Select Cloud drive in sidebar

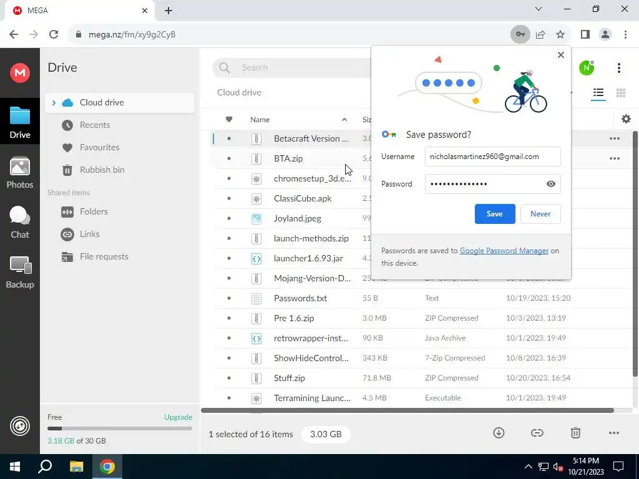click(120, 103)
